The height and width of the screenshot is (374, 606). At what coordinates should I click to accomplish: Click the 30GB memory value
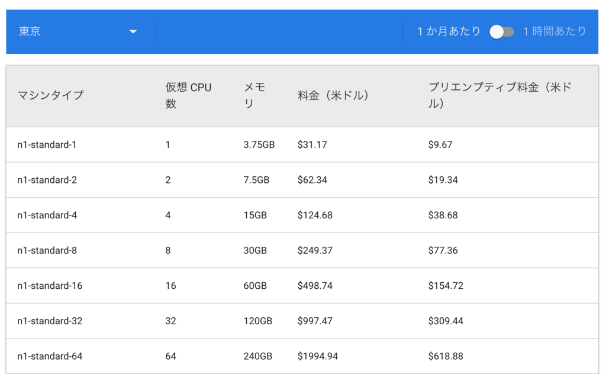255,250
